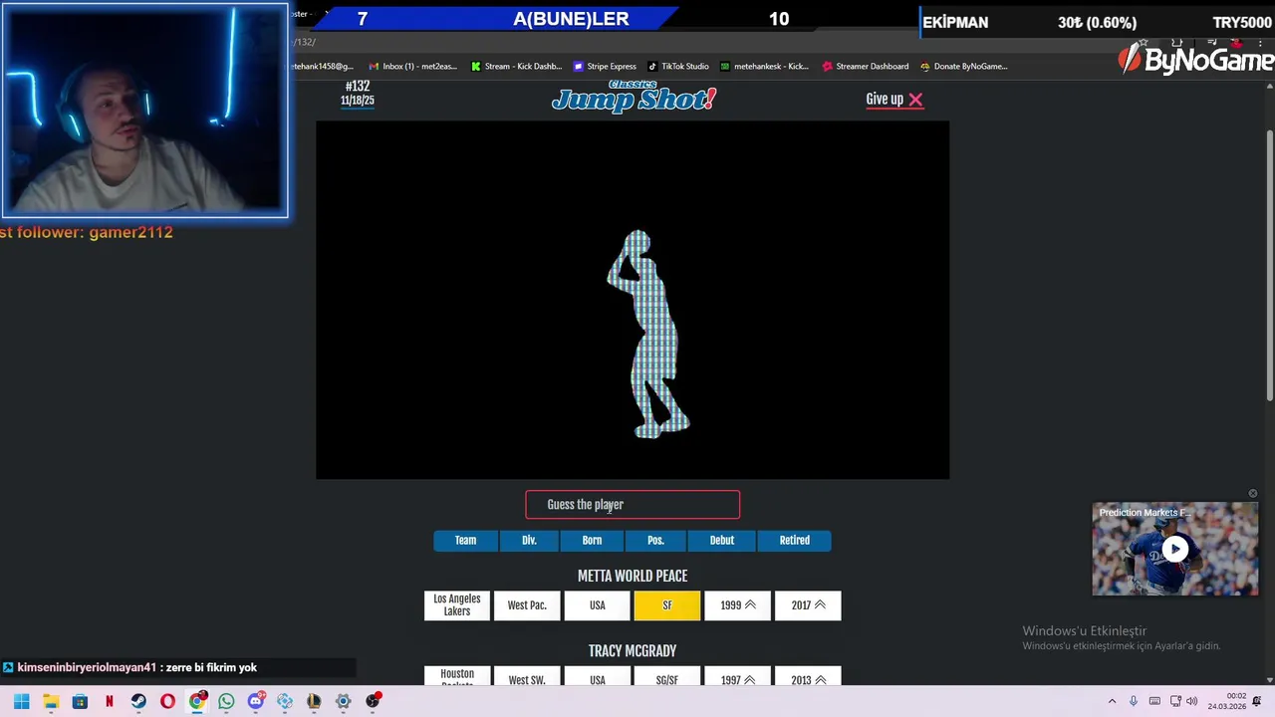Click the 2013 retired cell
Image resolution: width=1275 pixels, height=717 pixels.
[x=808, y=678]
